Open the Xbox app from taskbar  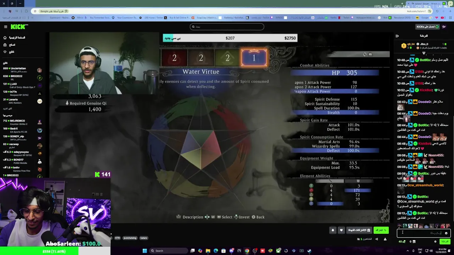coord(278,251)
